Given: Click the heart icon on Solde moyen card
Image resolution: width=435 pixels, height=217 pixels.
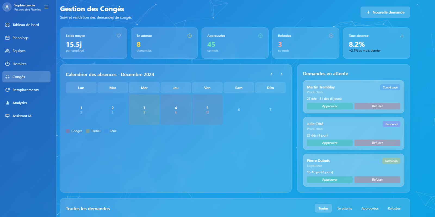Looking at the screenshot, I should point(119,36).
